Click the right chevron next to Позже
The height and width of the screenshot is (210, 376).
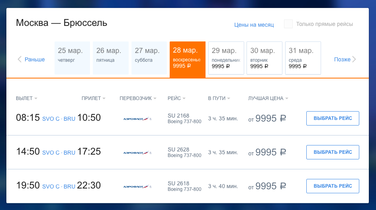click(354, 59)
